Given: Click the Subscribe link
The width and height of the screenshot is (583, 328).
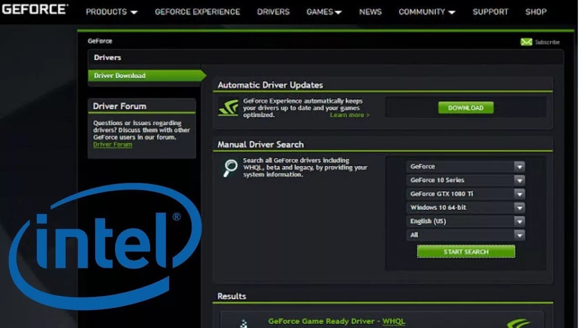Looking at the screenshot, I should 547,42.
